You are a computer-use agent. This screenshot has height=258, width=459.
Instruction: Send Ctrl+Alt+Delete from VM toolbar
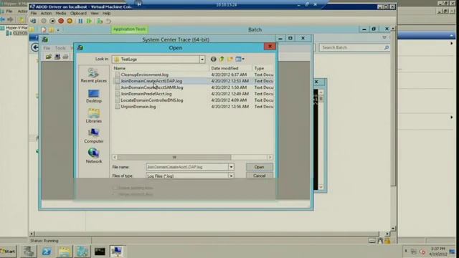click(34, 21)
